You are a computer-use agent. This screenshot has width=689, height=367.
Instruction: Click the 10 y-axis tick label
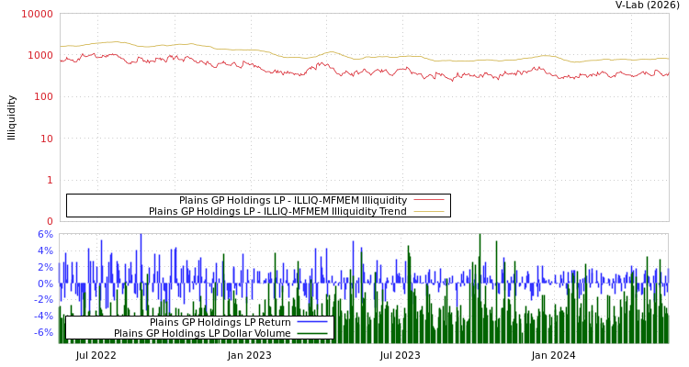[x=46, y=139]
